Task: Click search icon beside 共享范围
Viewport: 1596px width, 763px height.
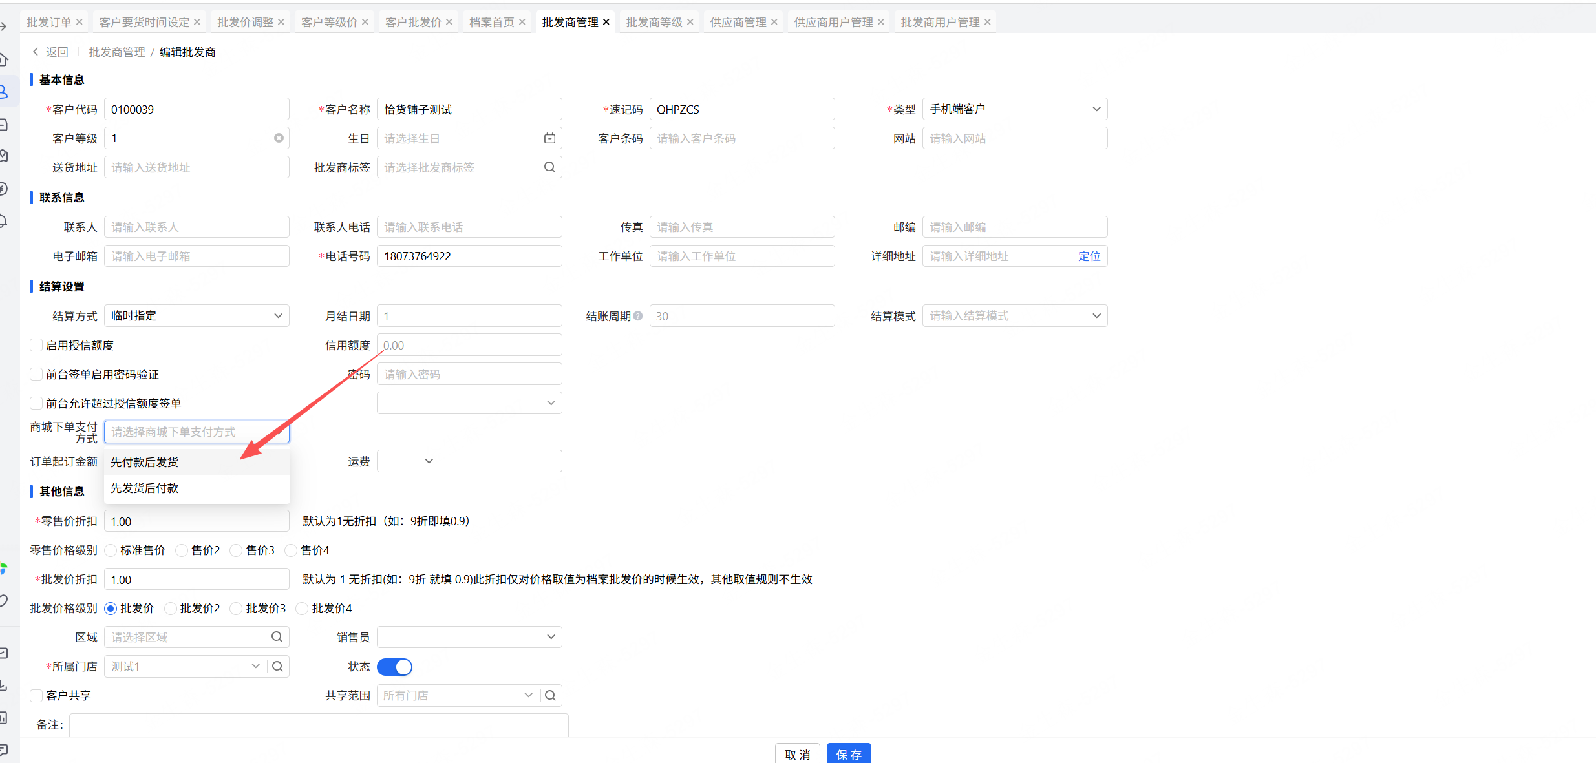Action: click(x=550, y=695)
